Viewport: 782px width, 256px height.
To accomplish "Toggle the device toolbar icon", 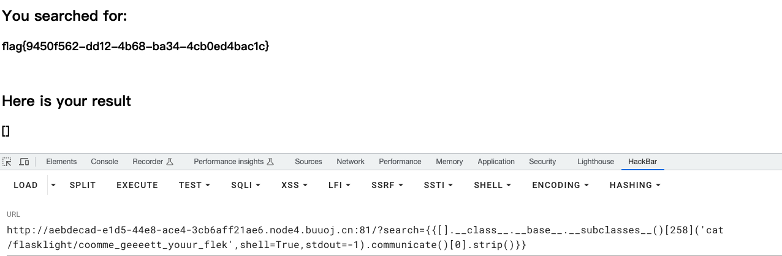I will [24, 162].
